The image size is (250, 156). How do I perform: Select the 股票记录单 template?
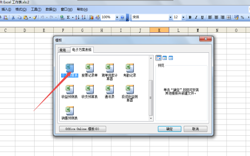[x=90, y=71]
